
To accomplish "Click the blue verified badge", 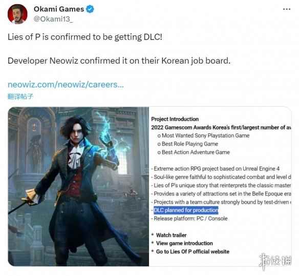I will [90, 9].
